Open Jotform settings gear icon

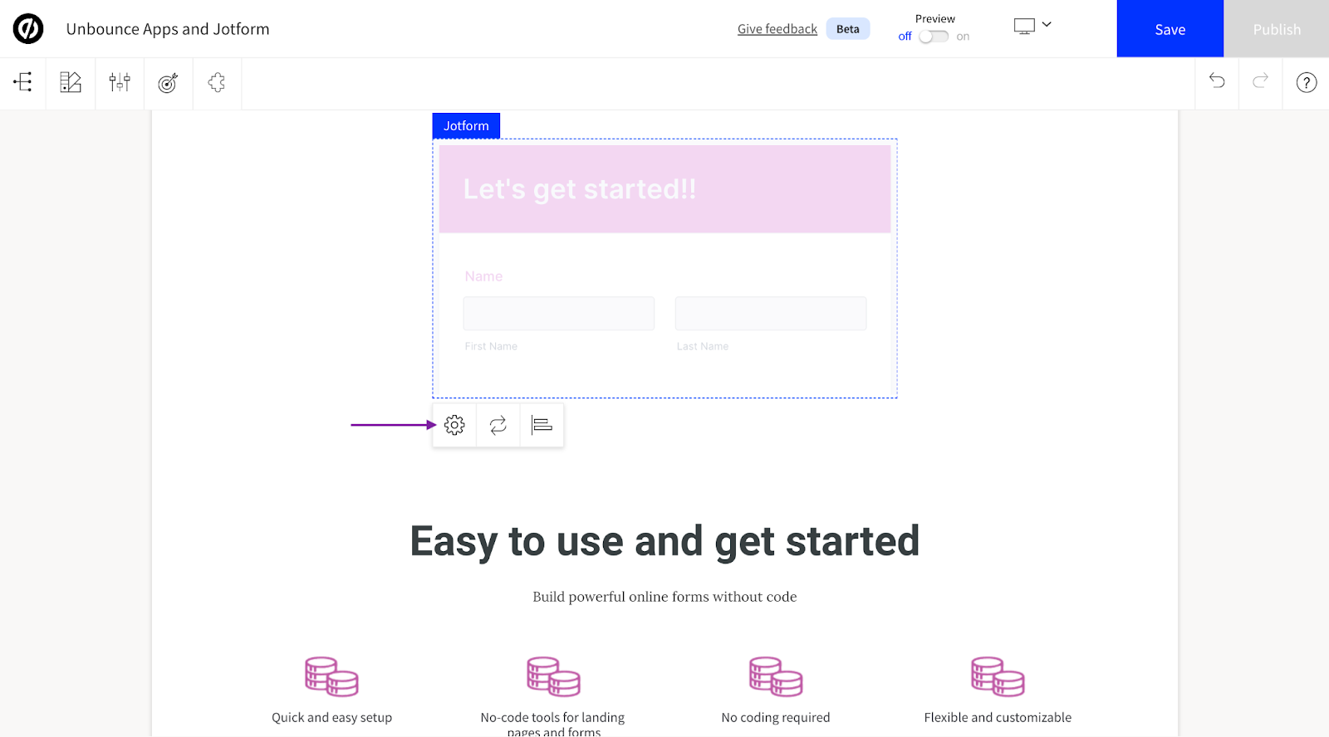pyautogui.click(x=454, y=425)
